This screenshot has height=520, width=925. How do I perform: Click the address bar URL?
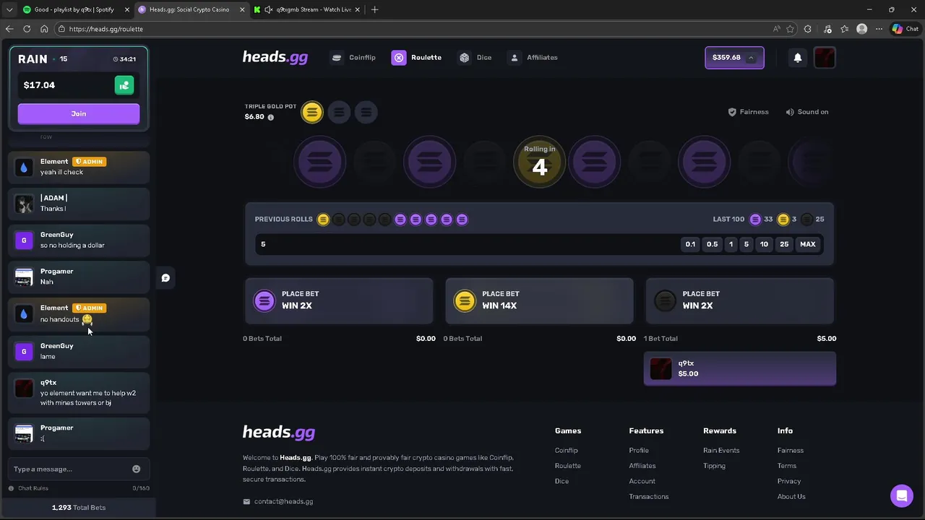coord(106,29)
